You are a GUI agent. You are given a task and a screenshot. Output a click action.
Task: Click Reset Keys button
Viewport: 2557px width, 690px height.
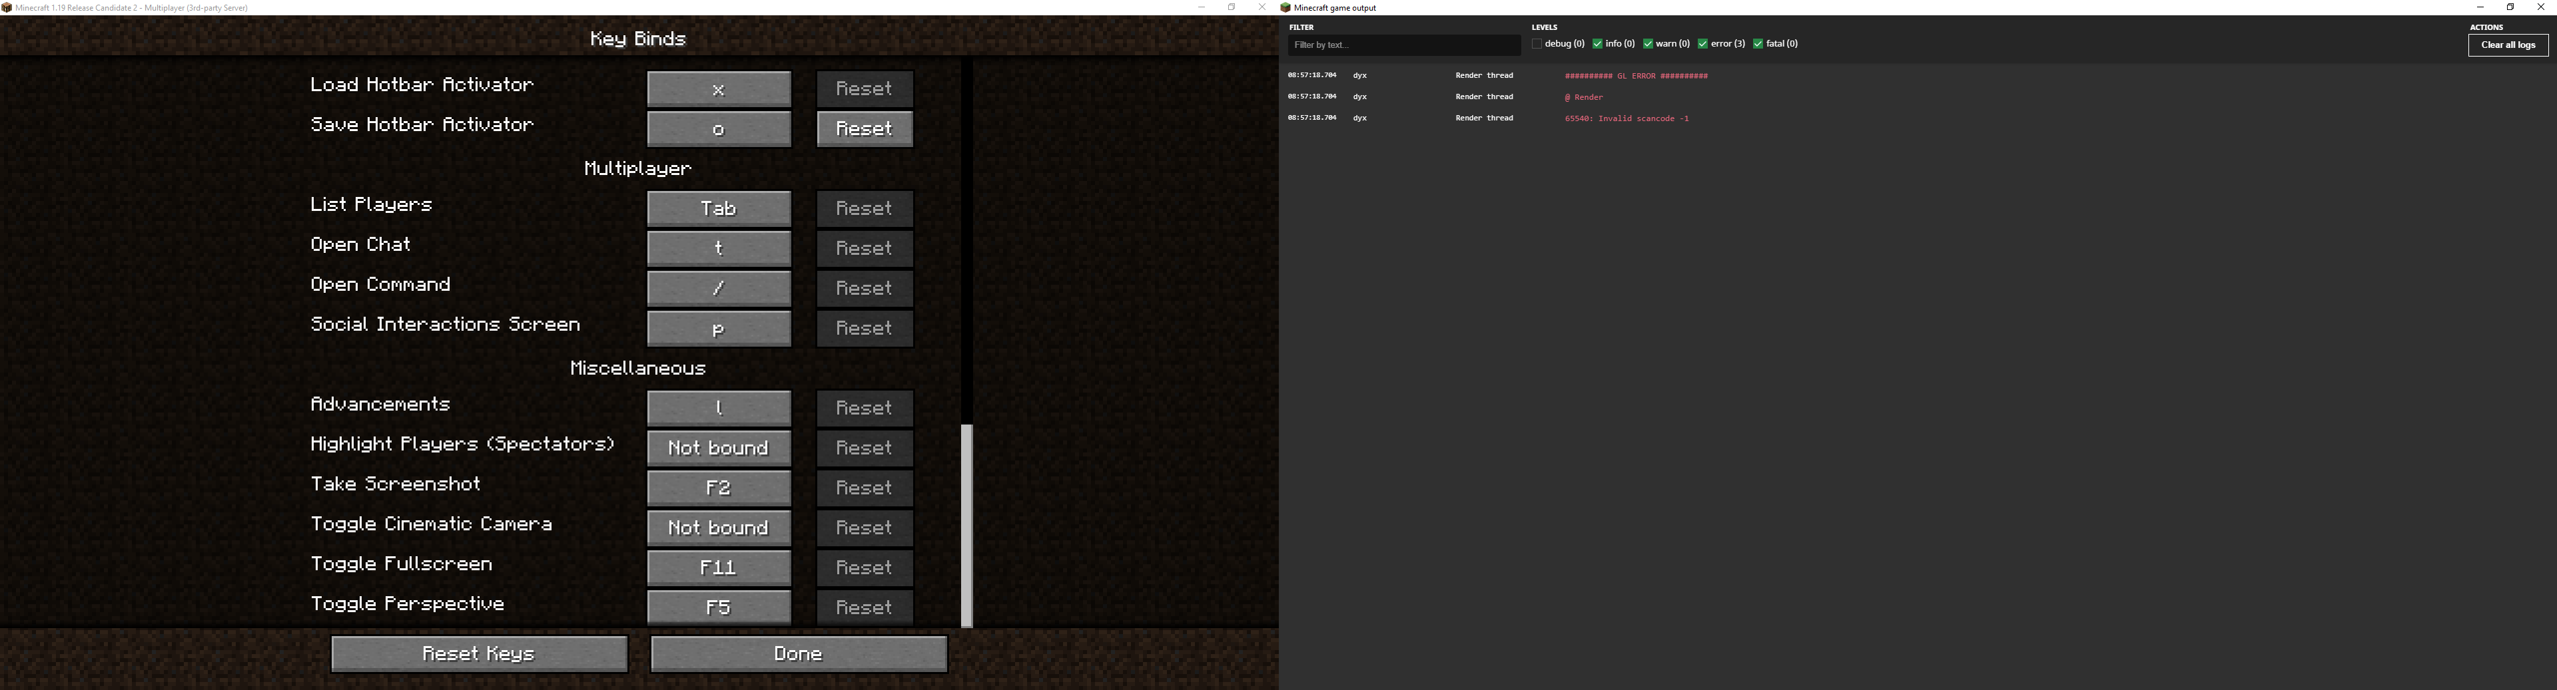pos(478,654)
